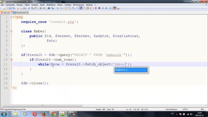Screen dimensions: 208x117
Task: Click the Dos\Windows line ending entry
Action: click(x=171, y=109)
